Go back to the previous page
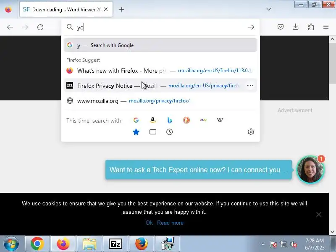The width and height of the screenshot is (336, 252). 10,27
